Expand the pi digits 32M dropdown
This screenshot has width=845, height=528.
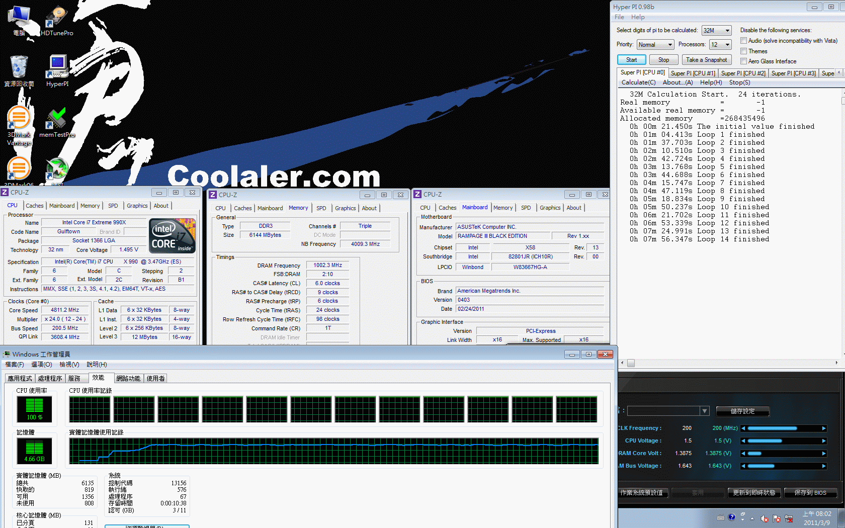[716, 31]
